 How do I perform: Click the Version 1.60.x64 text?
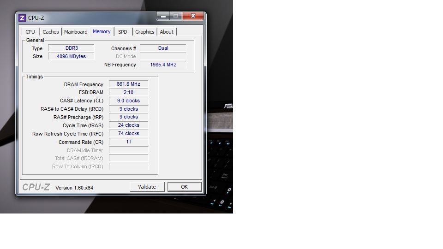[x=74, y=188]
